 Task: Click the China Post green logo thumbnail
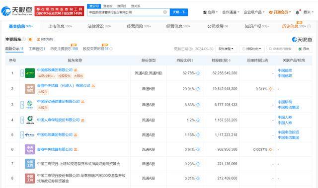pos(30,73)
